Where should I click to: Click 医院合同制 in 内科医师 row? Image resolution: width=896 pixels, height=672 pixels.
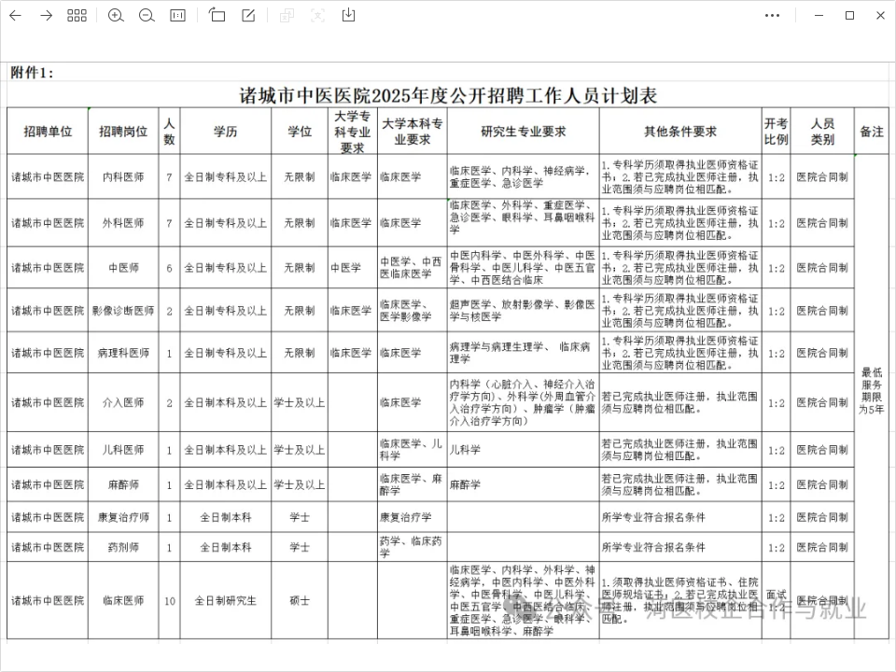pos(822,177)
